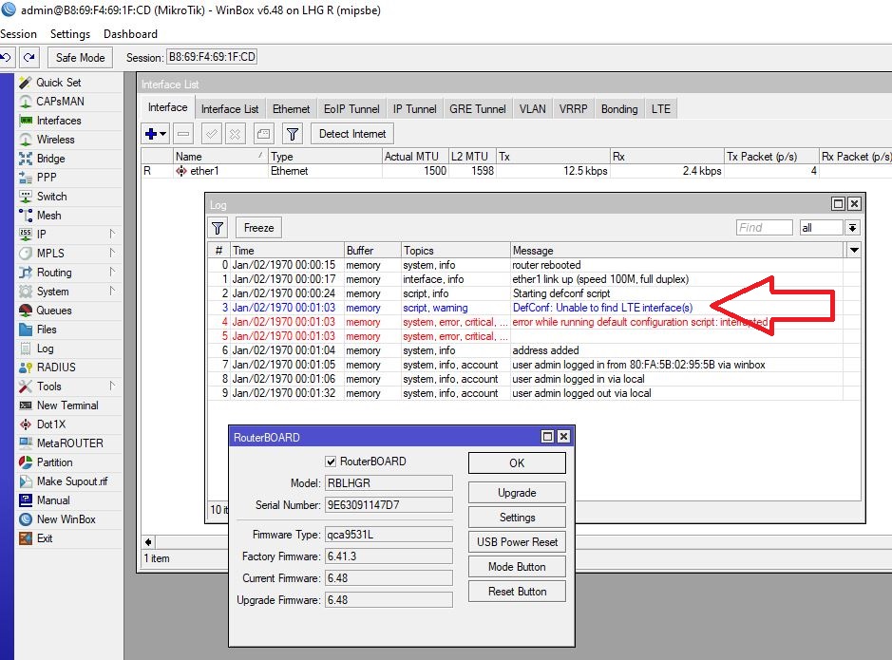The width and height of the screenshot is (892, 660).
Task: Toggle the Safe Mode button
Action: pyautogui.click(x=80, y=58)
